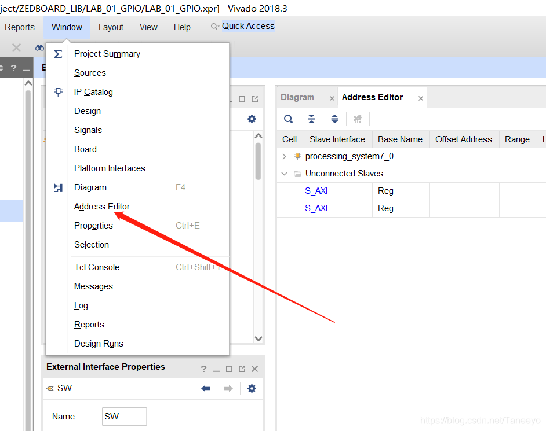Click the left panel scrollbar down arrow
The image size is (546, 431).
(259, 338)
